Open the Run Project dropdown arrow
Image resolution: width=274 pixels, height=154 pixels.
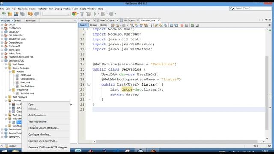pos(99,14)
